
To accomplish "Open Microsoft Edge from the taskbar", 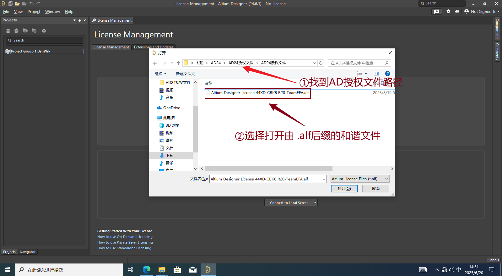I will (x=147, y=270).
